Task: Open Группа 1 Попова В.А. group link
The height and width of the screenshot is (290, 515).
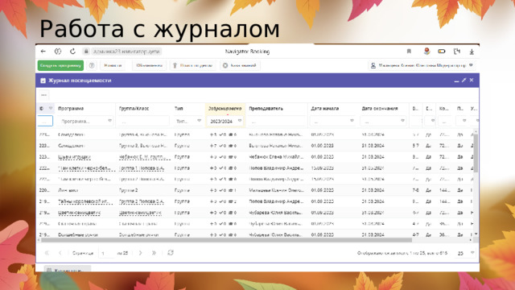Action: 142,168
